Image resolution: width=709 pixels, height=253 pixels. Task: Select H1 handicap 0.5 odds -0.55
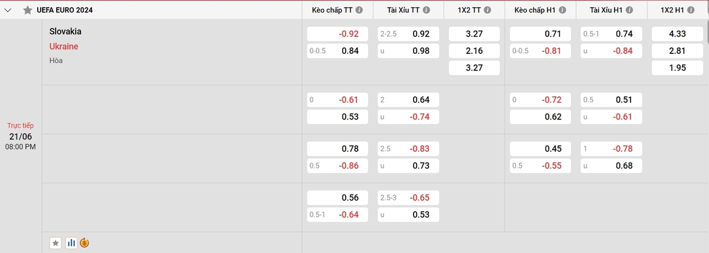540,166
